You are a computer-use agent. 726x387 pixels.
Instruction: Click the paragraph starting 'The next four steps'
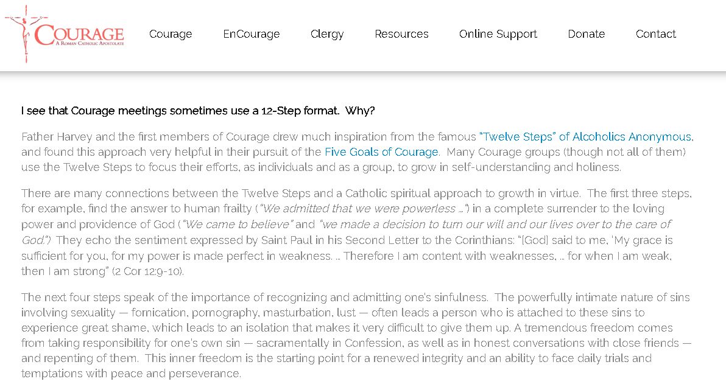[x=356, y=335]
